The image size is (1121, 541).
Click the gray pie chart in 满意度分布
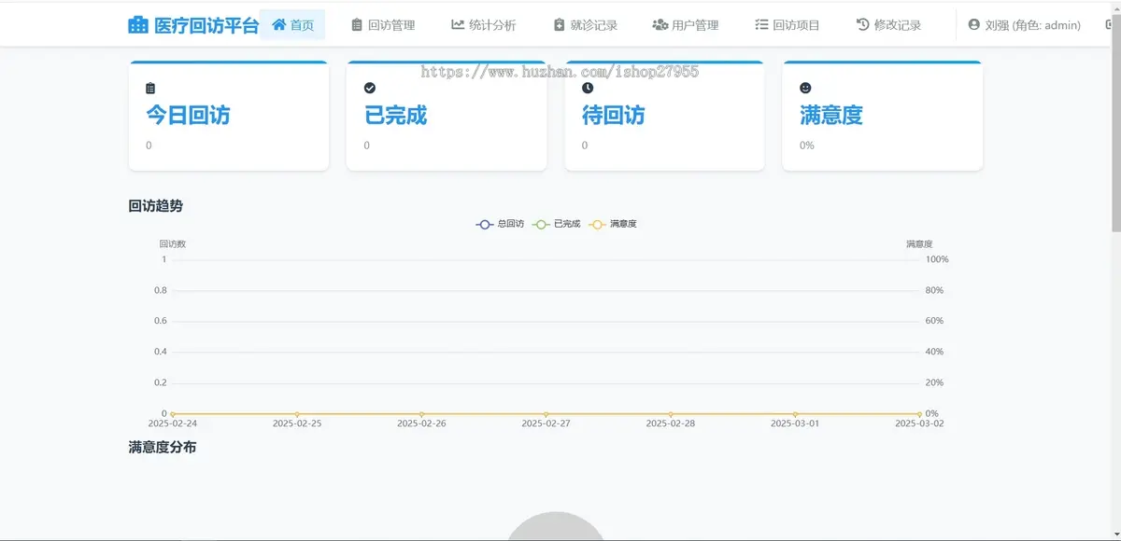click(x=556, y=526)
